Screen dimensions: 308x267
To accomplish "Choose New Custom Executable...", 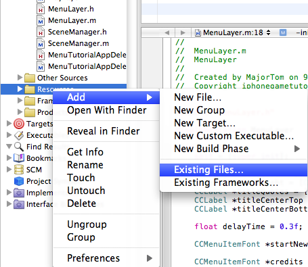I will point(234,136).
